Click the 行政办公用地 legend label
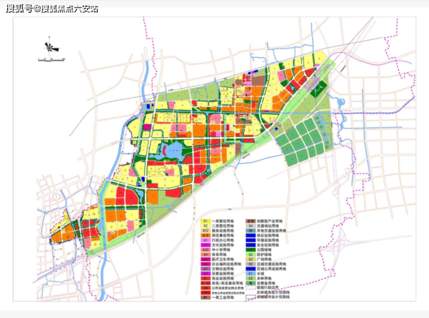Viewport: 429px width, 318px height. click(223, 240)
